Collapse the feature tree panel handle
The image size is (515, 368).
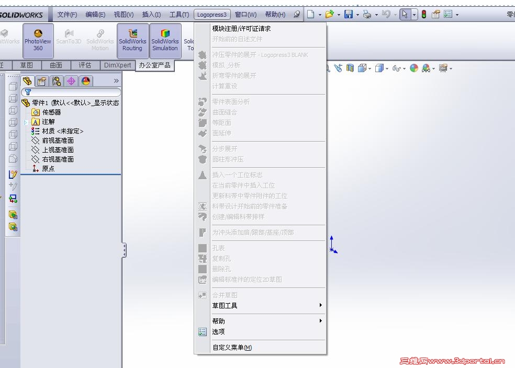pos(124,250)
